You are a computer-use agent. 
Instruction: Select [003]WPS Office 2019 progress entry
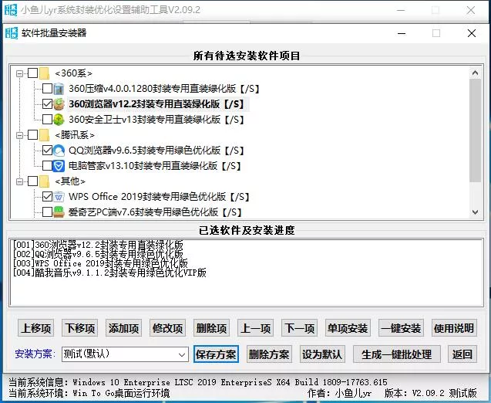(100, 263)
